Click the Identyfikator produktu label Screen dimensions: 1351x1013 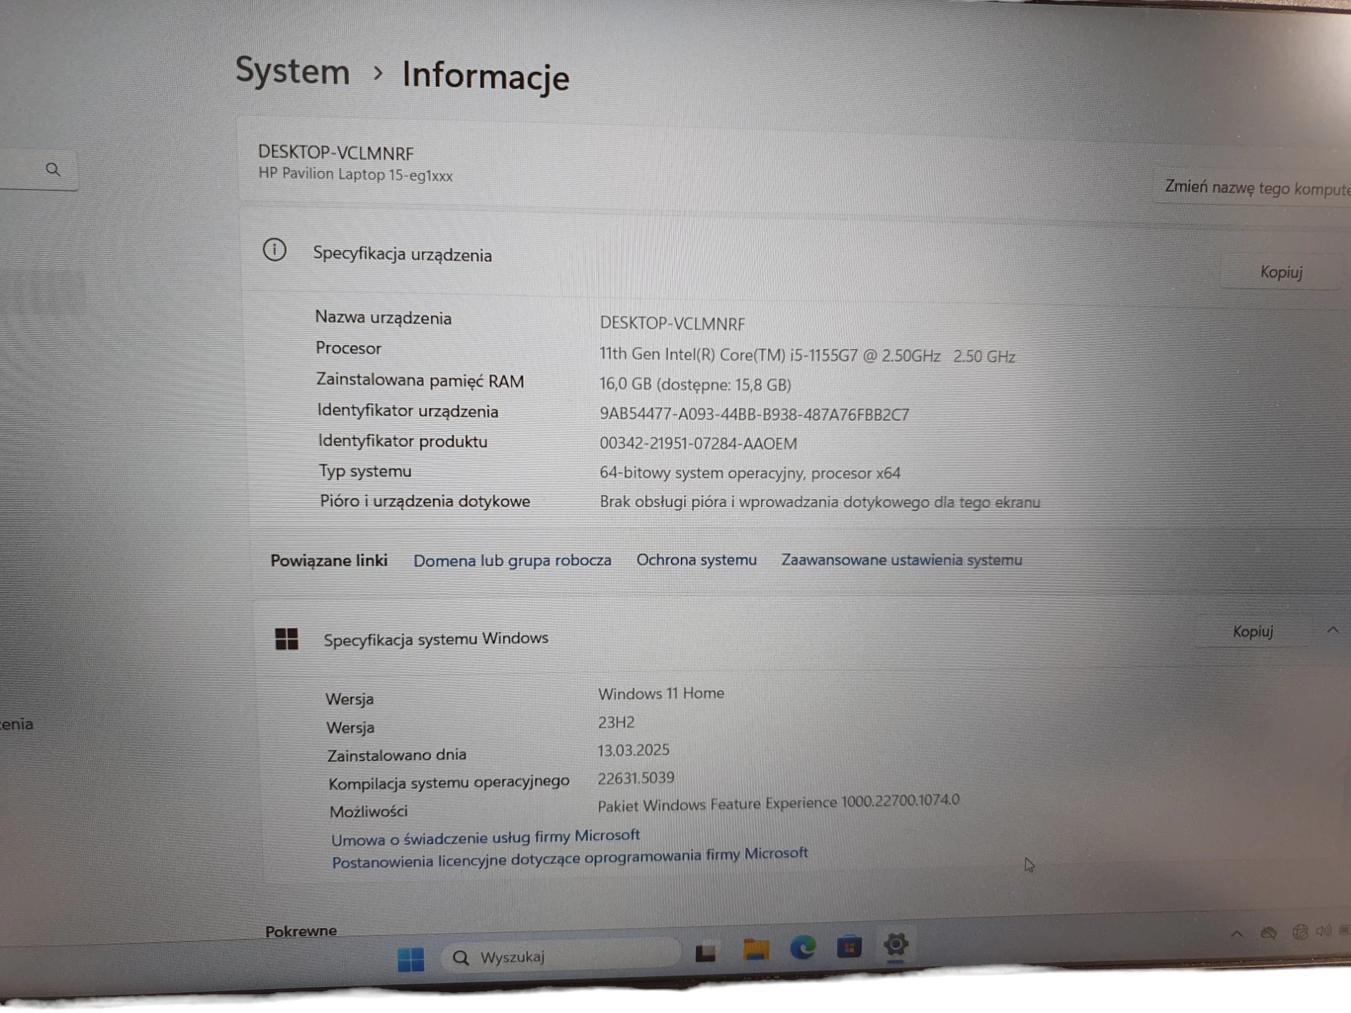403,441
